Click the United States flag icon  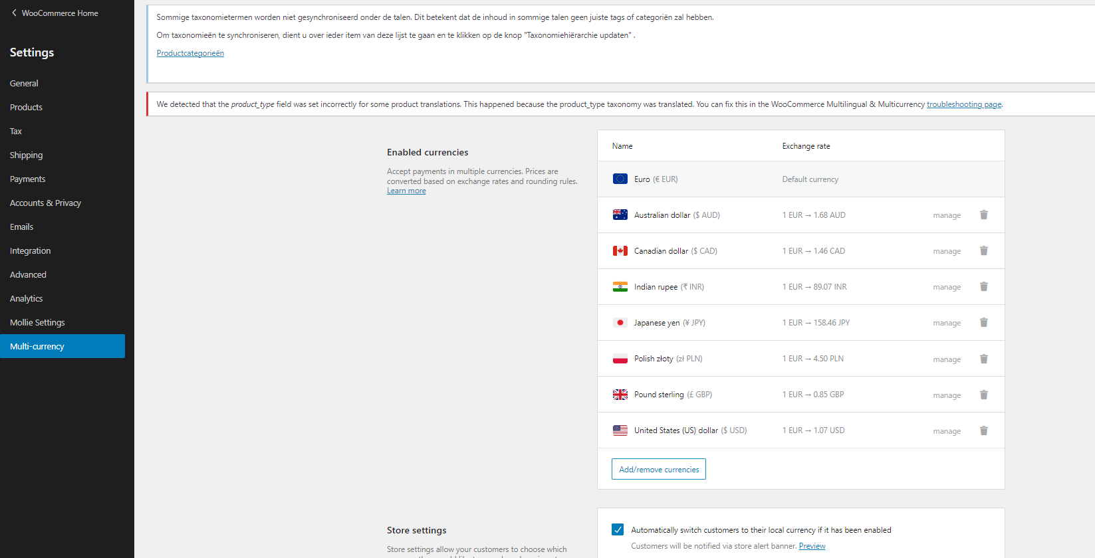[x=620, y=430]
